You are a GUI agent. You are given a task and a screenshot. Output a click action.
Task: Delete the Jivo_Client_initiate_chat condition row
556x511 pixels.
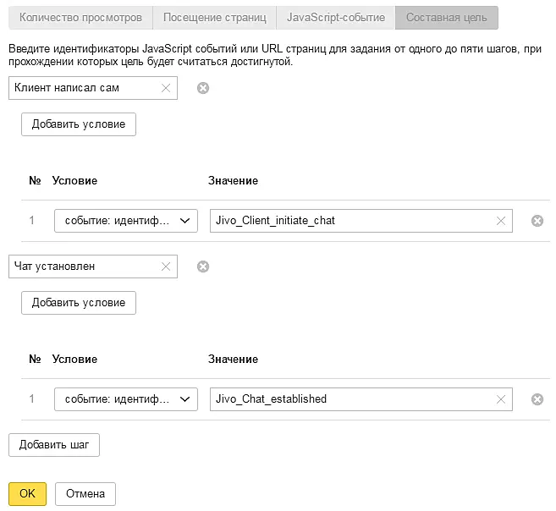[537, 221]
